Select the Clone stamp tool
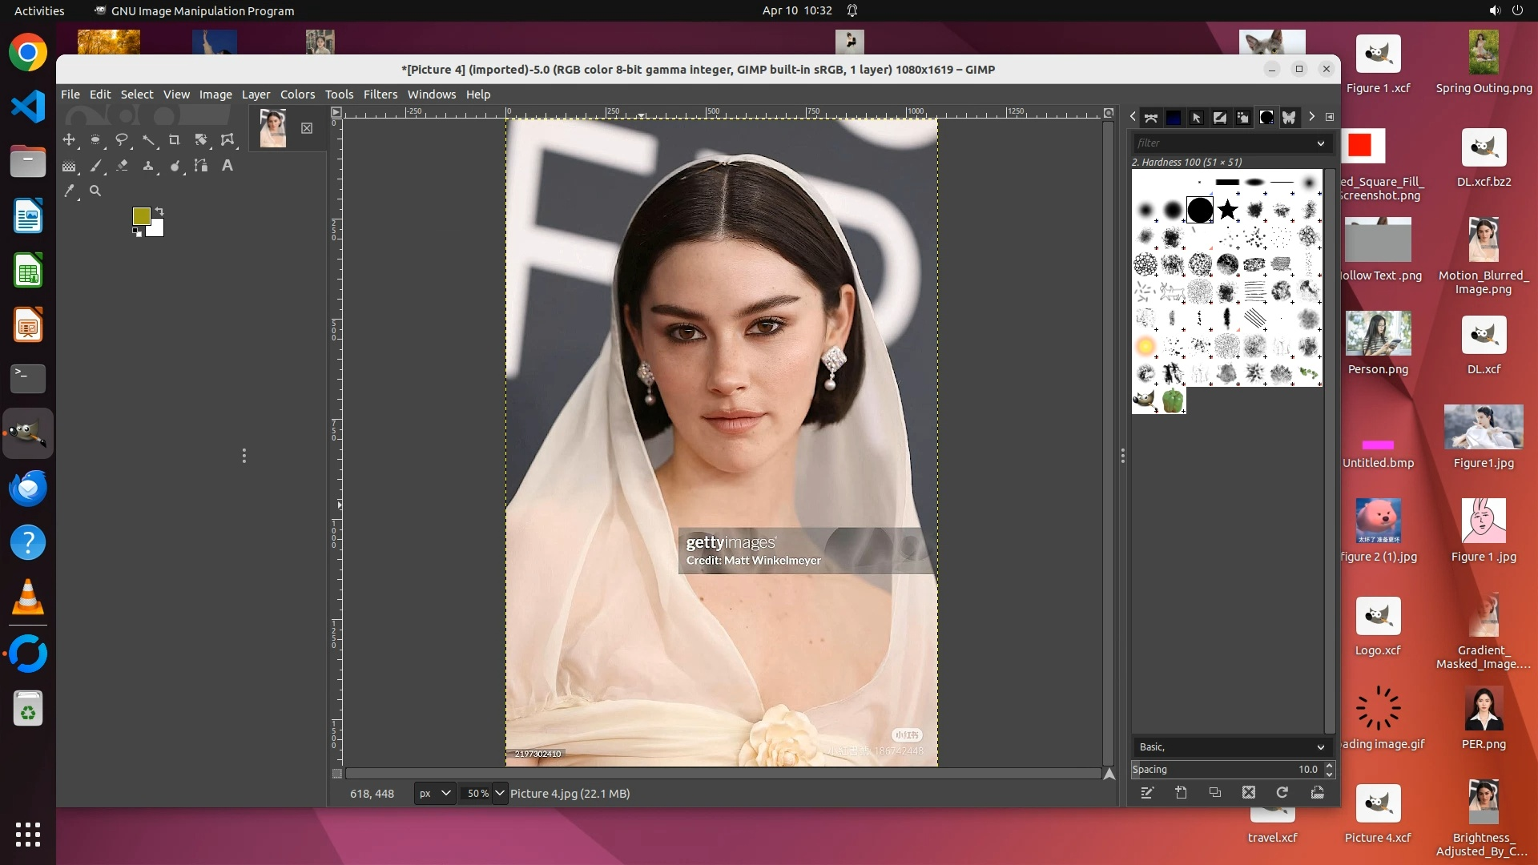 click(x=148, y=166)
